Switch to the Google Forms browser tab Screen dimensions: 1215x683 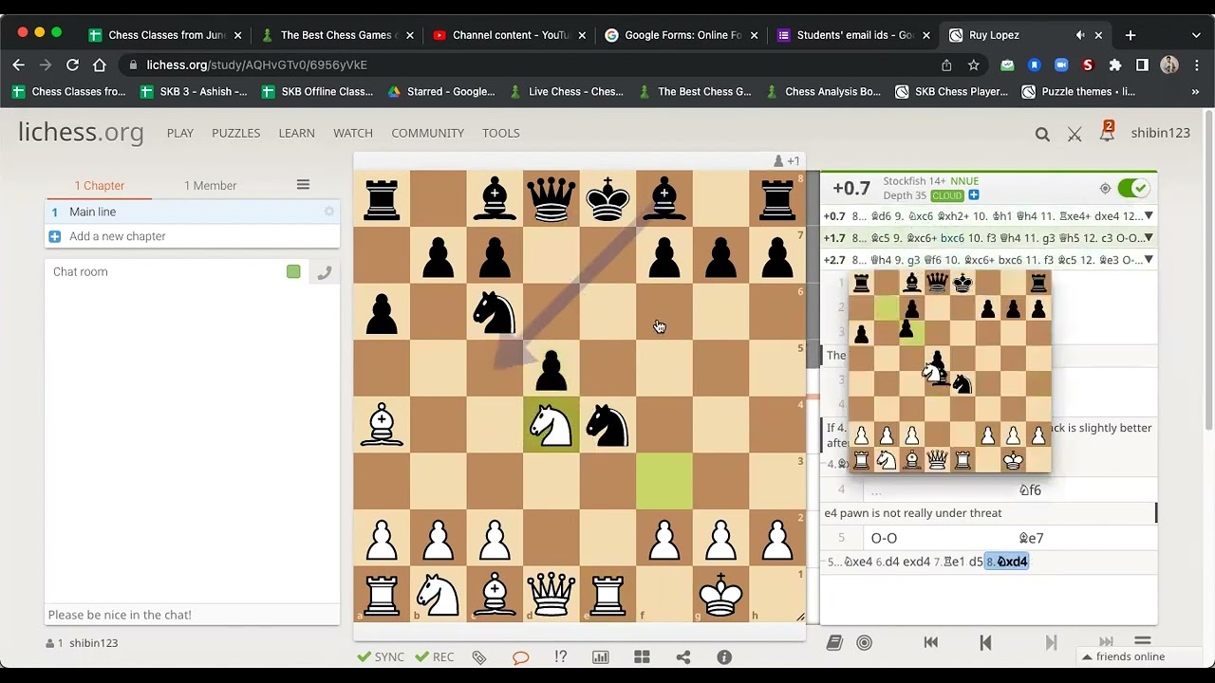[682, 35]
